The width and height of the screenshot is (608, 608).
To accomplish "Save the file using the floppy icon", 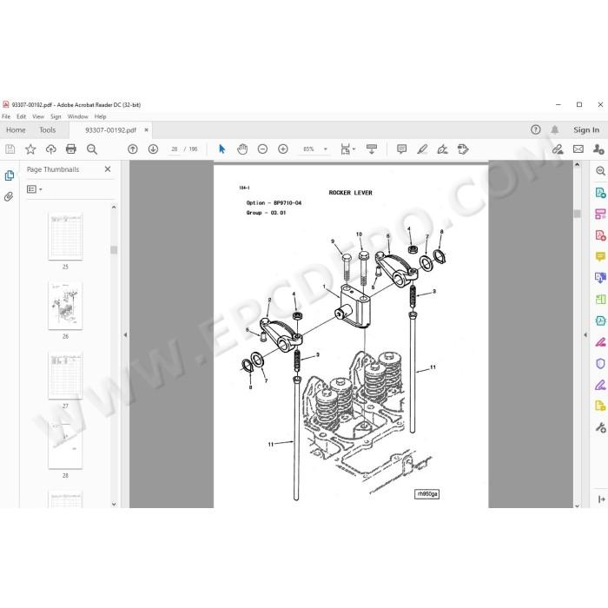I will tap(10, 149).
